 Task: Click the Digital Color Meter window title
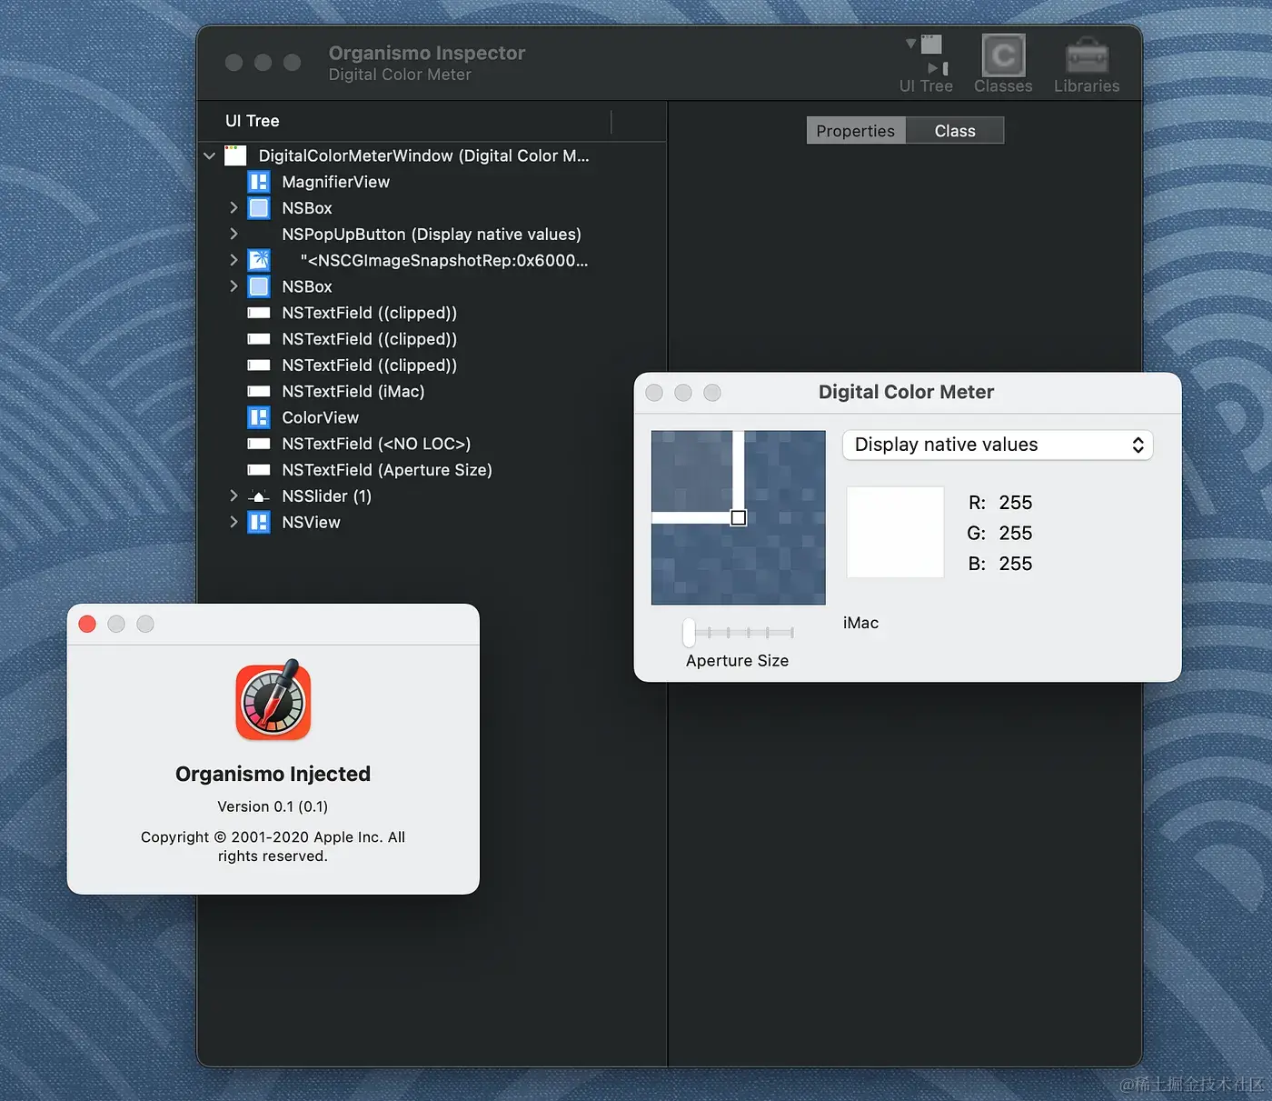906,392
